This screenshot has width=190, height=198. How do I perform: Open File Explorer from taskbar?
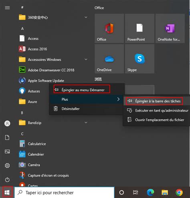(165, 193)
